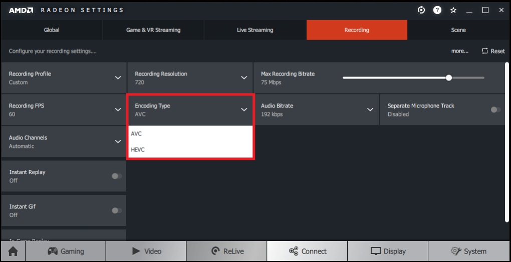Open the help question mark icon
The height and width of the screenshot is (262, 511).
437,10
